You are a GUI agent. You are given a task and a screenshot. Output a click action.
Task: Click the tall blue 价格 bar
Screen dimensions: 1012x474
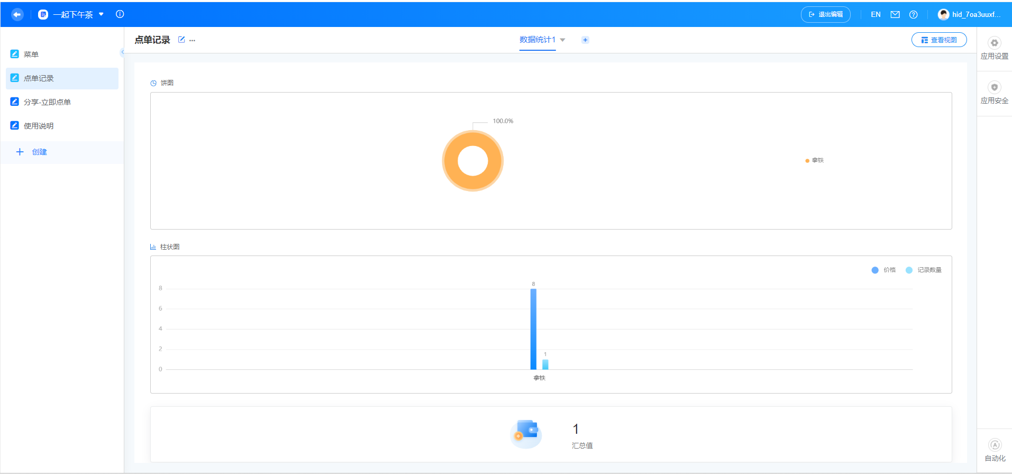click(x=533, y=329)
